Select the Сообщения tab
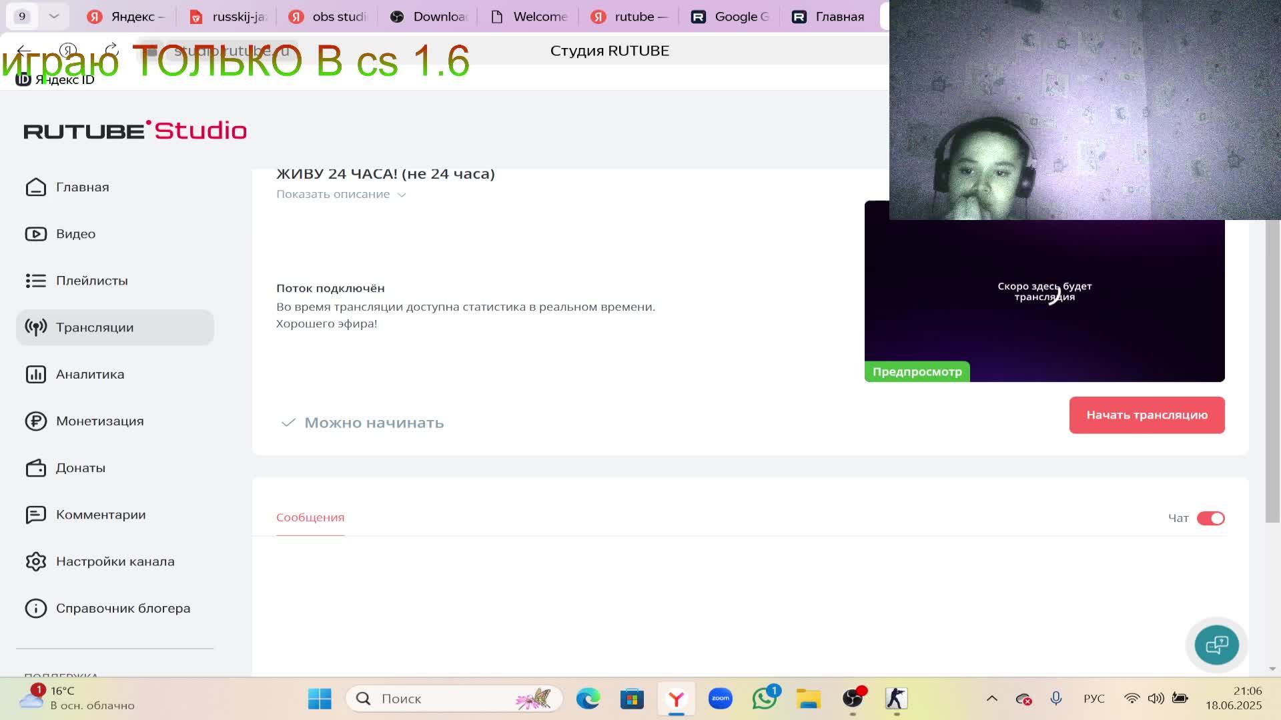Image resolution: width=1281 pixels, height=720 pixels. (x=310, y=517)
